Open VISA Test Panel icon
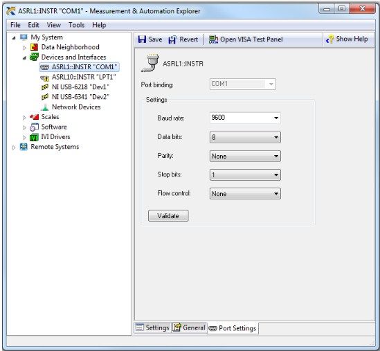Screen dimensions: 380x351 pyautogui.click(x=213, y=39)
